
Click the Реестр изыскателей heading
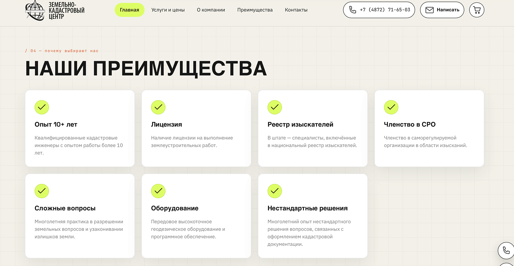click(x=301, y=124)
